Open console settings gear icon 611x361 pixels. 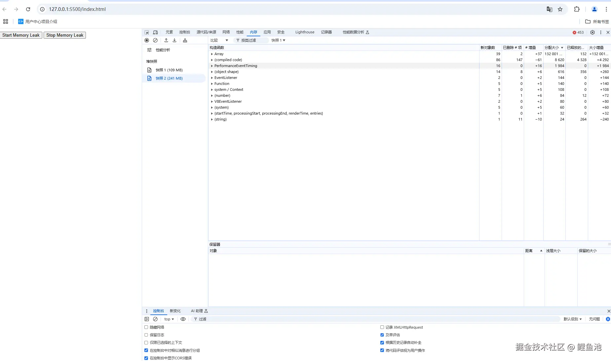click(608, 319)
